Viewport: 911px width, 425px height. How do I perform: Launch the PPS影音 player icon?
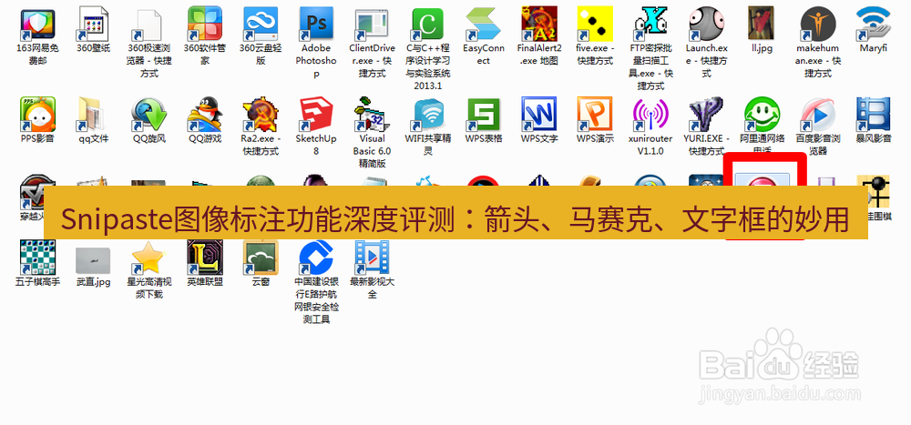pos(37,115)
